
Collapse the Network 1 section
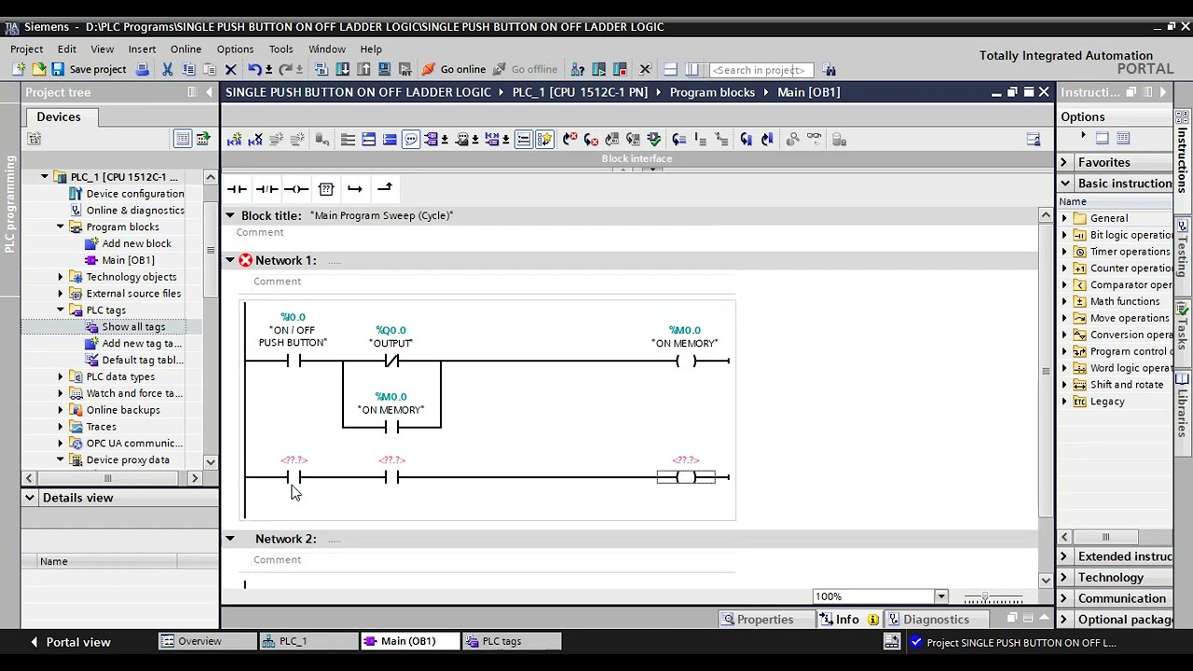tap(229, 260)
